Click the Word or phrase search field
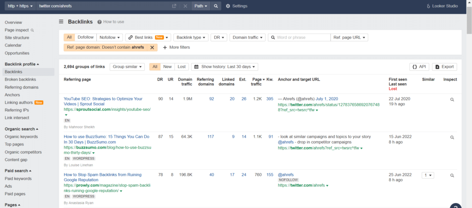This screenshot has height=208, width=472. pos(299,38)
